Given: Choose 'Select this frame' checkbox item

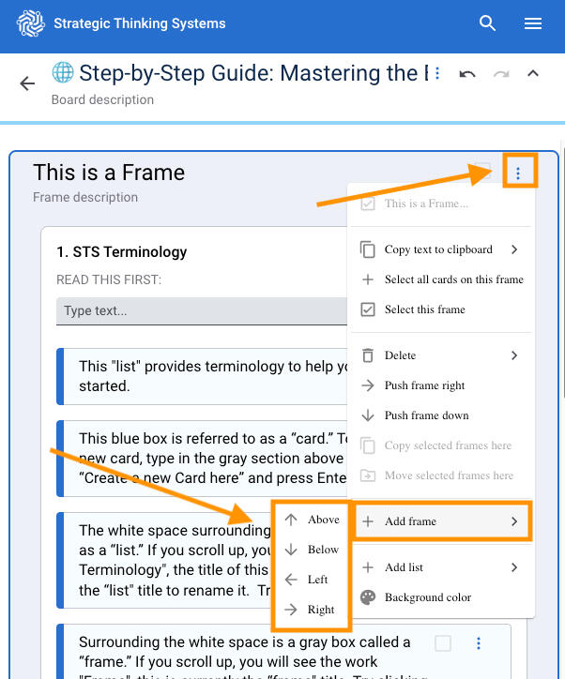Looking at the screenshot, I should tap(424, 309).
